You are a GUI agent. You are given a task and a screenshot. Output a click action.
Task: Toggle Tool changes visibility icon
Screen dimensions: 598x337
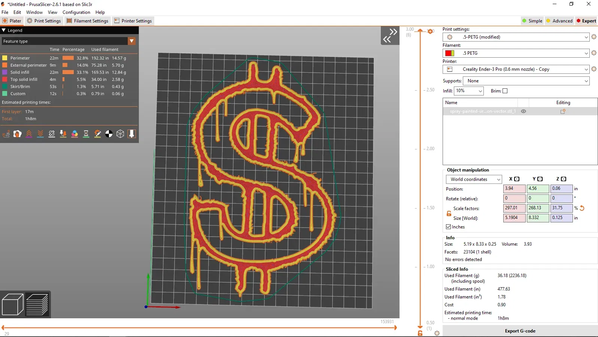[x=63, y=134]
